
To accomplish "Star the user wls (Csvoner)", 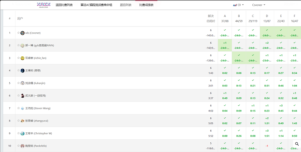I will (x=19, y=33).
